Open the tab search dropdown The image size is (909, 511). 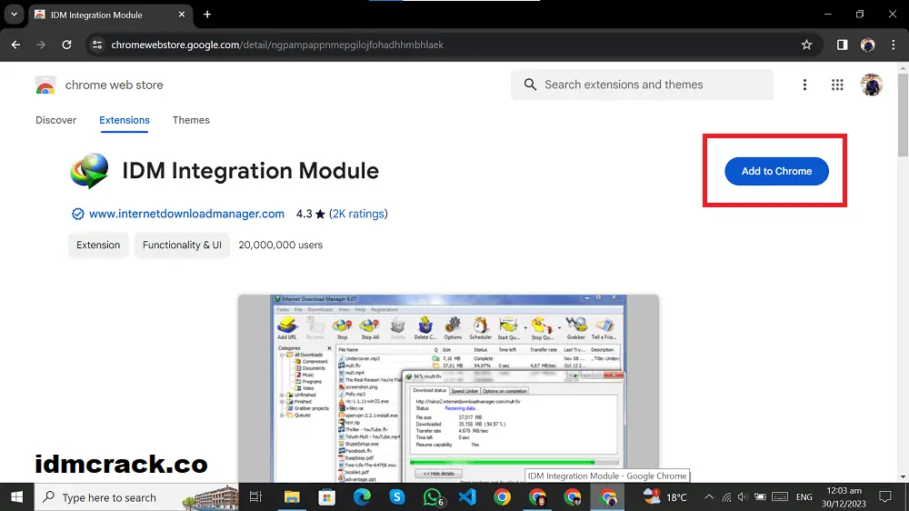click(x=14, y=15)
